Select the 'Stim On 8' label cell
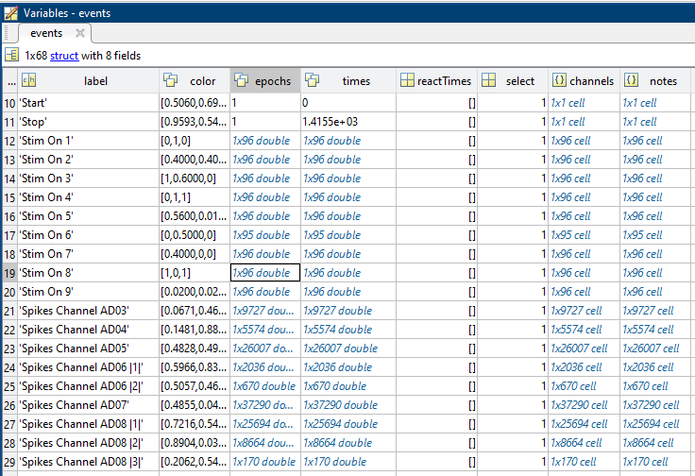 tap(88, 273)
